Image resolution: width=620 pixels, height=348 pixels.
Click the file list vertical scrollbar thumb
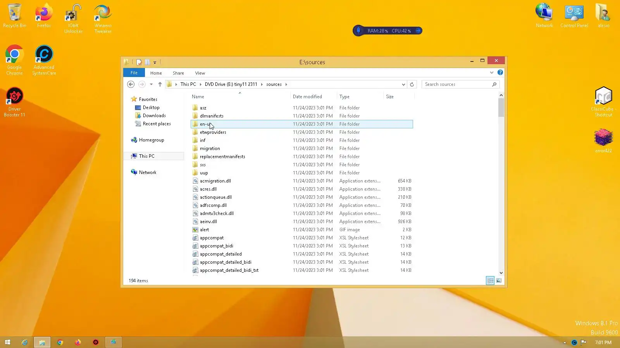501,107
